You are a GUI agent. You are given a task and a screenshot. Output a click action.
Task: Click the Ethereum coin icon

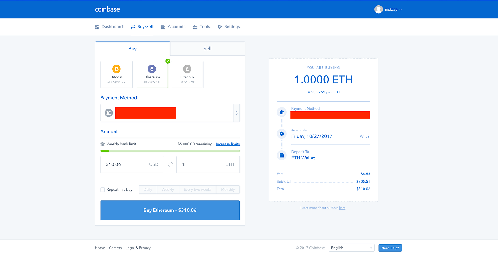click(x=152, y=69)
